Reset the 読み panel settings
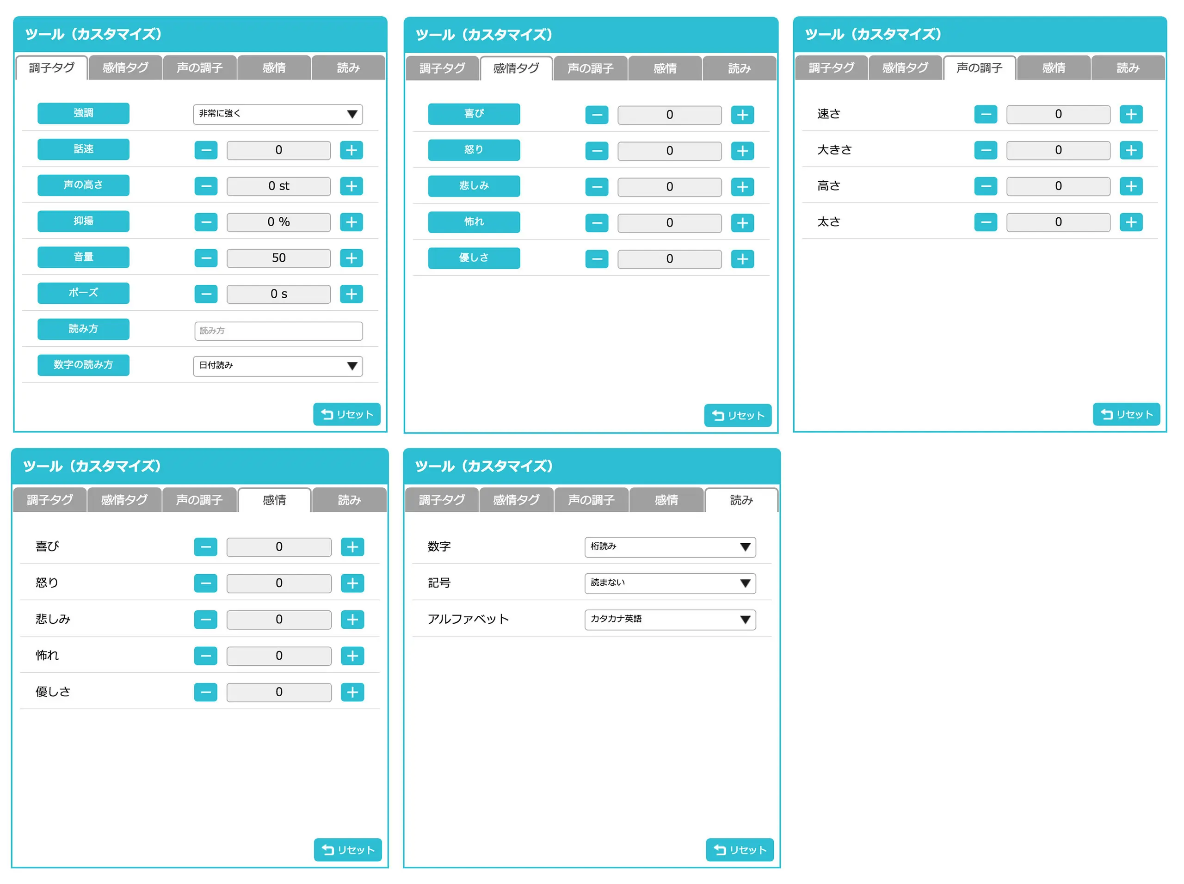Screen dimensions: 1184x884 click(740, 850)
